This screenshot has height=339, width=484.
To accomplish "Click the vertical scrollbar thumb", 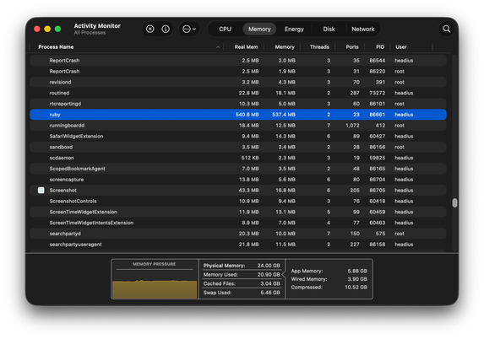I will pos(454,202).
